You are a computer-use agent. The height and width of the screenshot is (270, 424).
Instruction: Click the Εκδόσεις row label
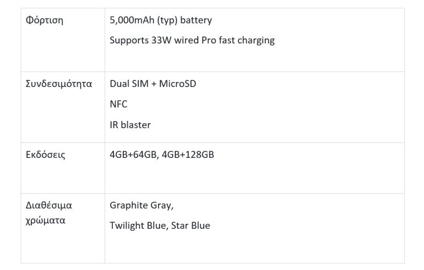45,155
